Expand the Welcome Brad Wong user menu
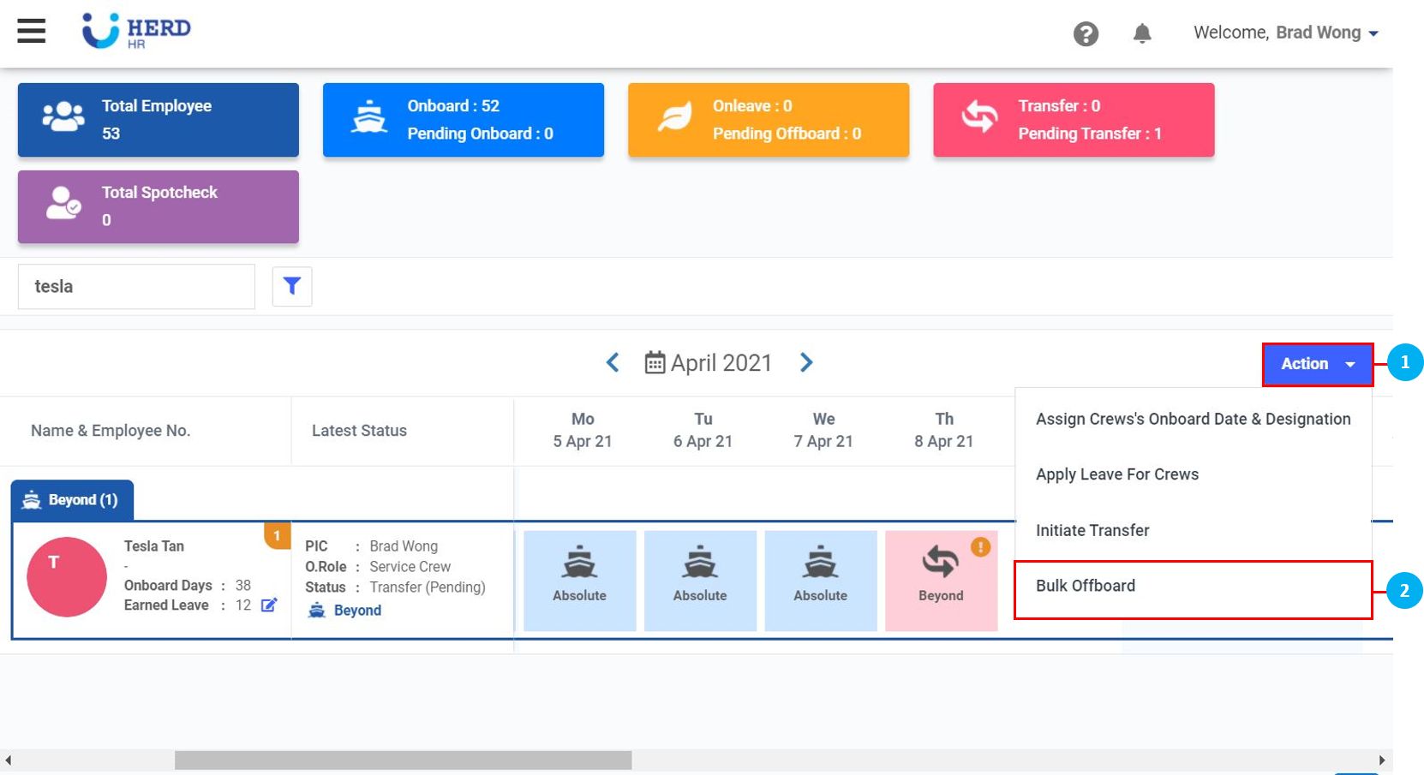Image resolution: width=1424 pixels, height=775 pixels. tap(1285, 33)
